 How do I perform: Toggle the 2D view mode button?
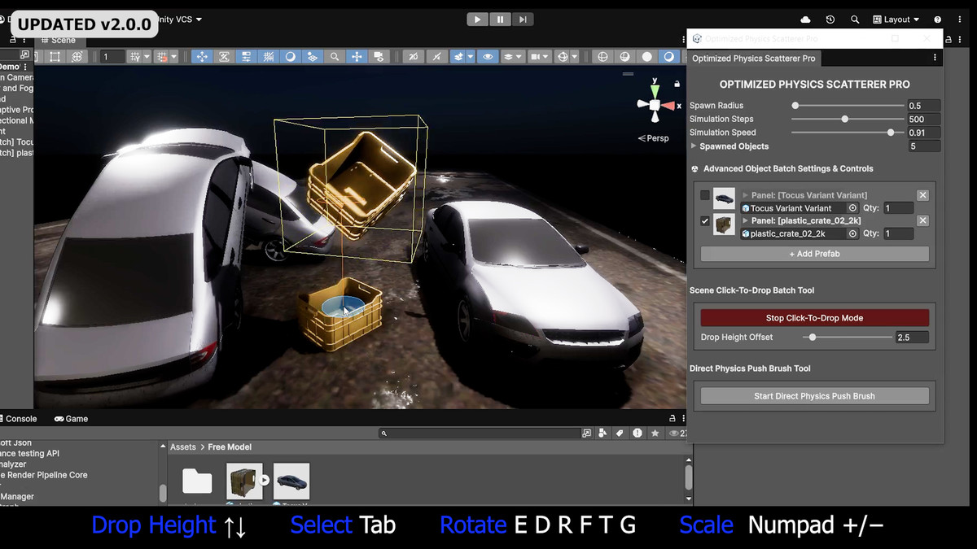pos(414,57)
